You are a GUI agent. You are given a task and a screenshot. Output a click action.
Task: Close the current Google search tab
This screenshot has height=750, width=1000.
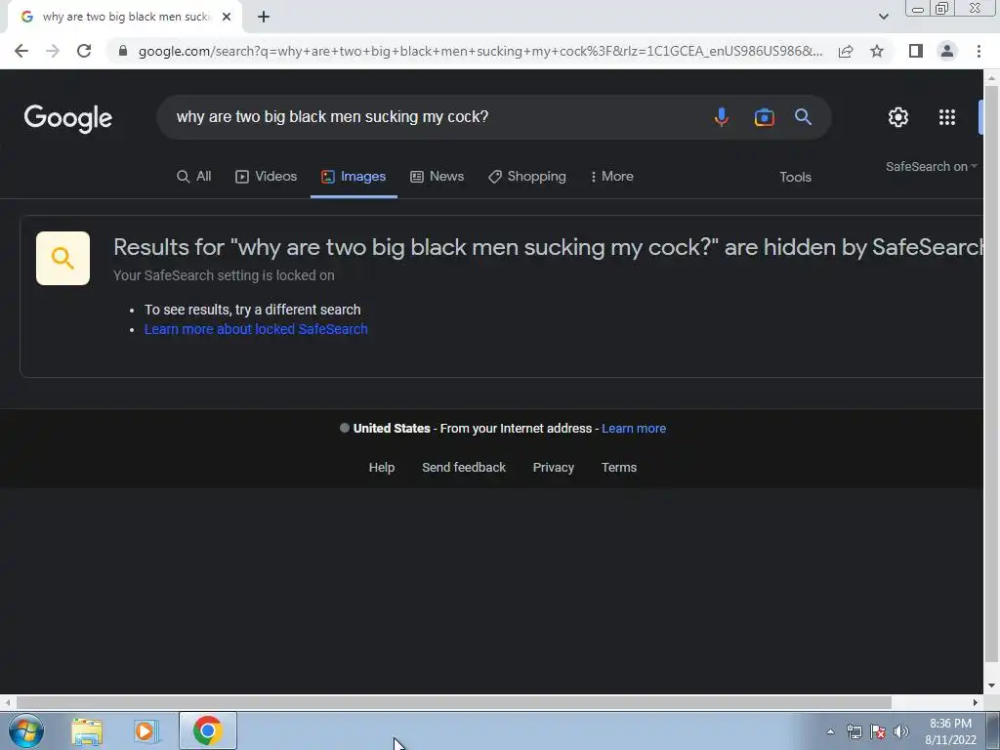227,18
